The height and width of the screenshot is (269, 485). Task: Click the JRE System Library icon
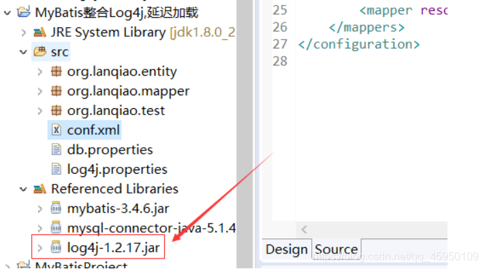40,32
